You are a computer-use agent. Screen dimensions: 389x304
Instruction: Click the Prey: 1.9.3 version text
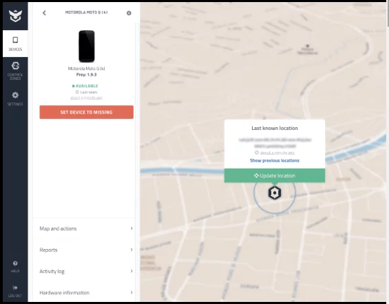[x=86, y=74]
